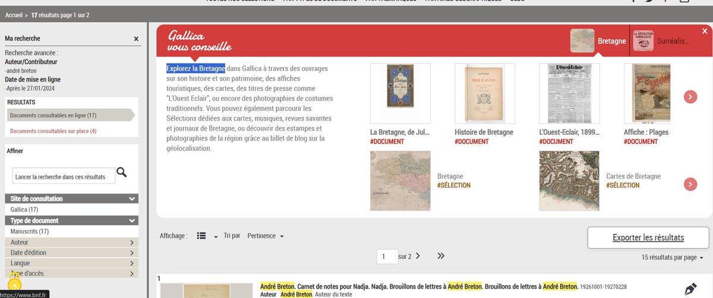Click the page number field showing 1

point(387,256)
